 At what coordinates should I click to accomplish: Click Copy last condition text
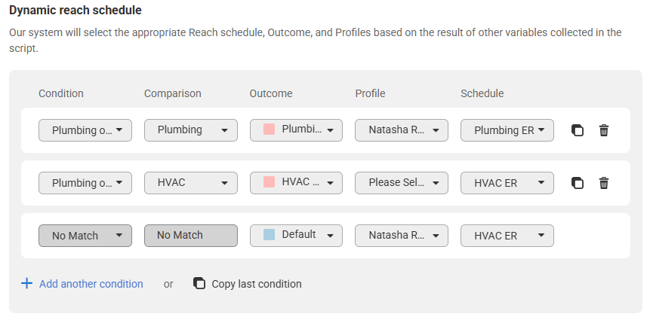257,284
